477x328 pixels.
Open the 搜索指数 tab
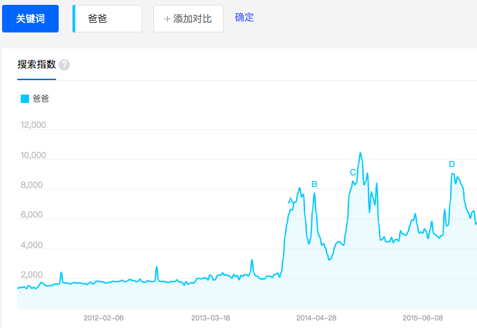point(37,64)
